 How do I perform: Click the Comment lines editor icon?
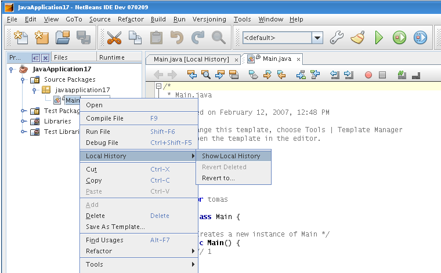402,75
